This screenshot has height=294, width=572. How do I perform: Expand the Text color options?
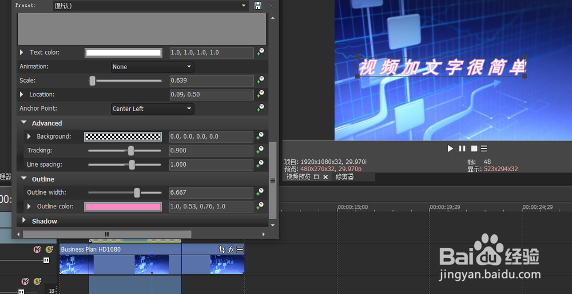pyautogui.click(x=22, y=53)
